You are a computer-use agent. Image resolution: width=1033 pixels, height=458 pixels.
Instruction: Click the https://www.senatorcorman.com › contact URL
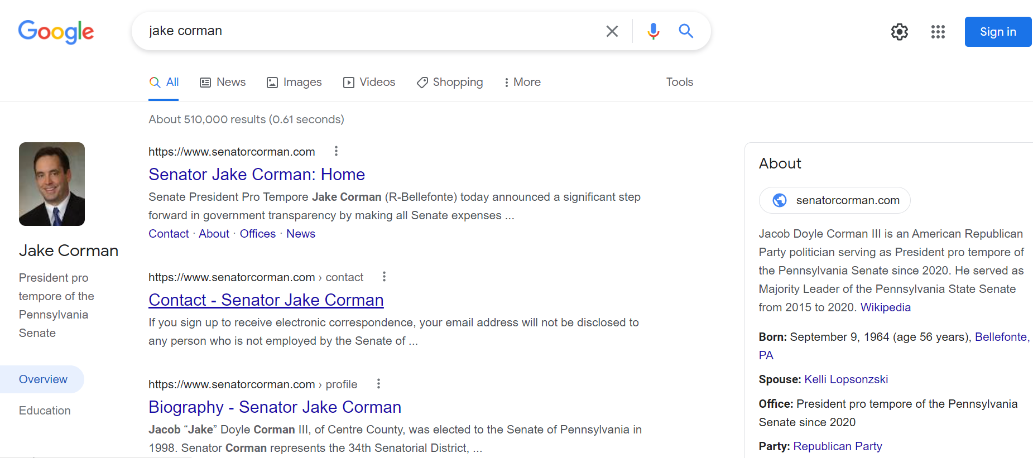point(256,277)
